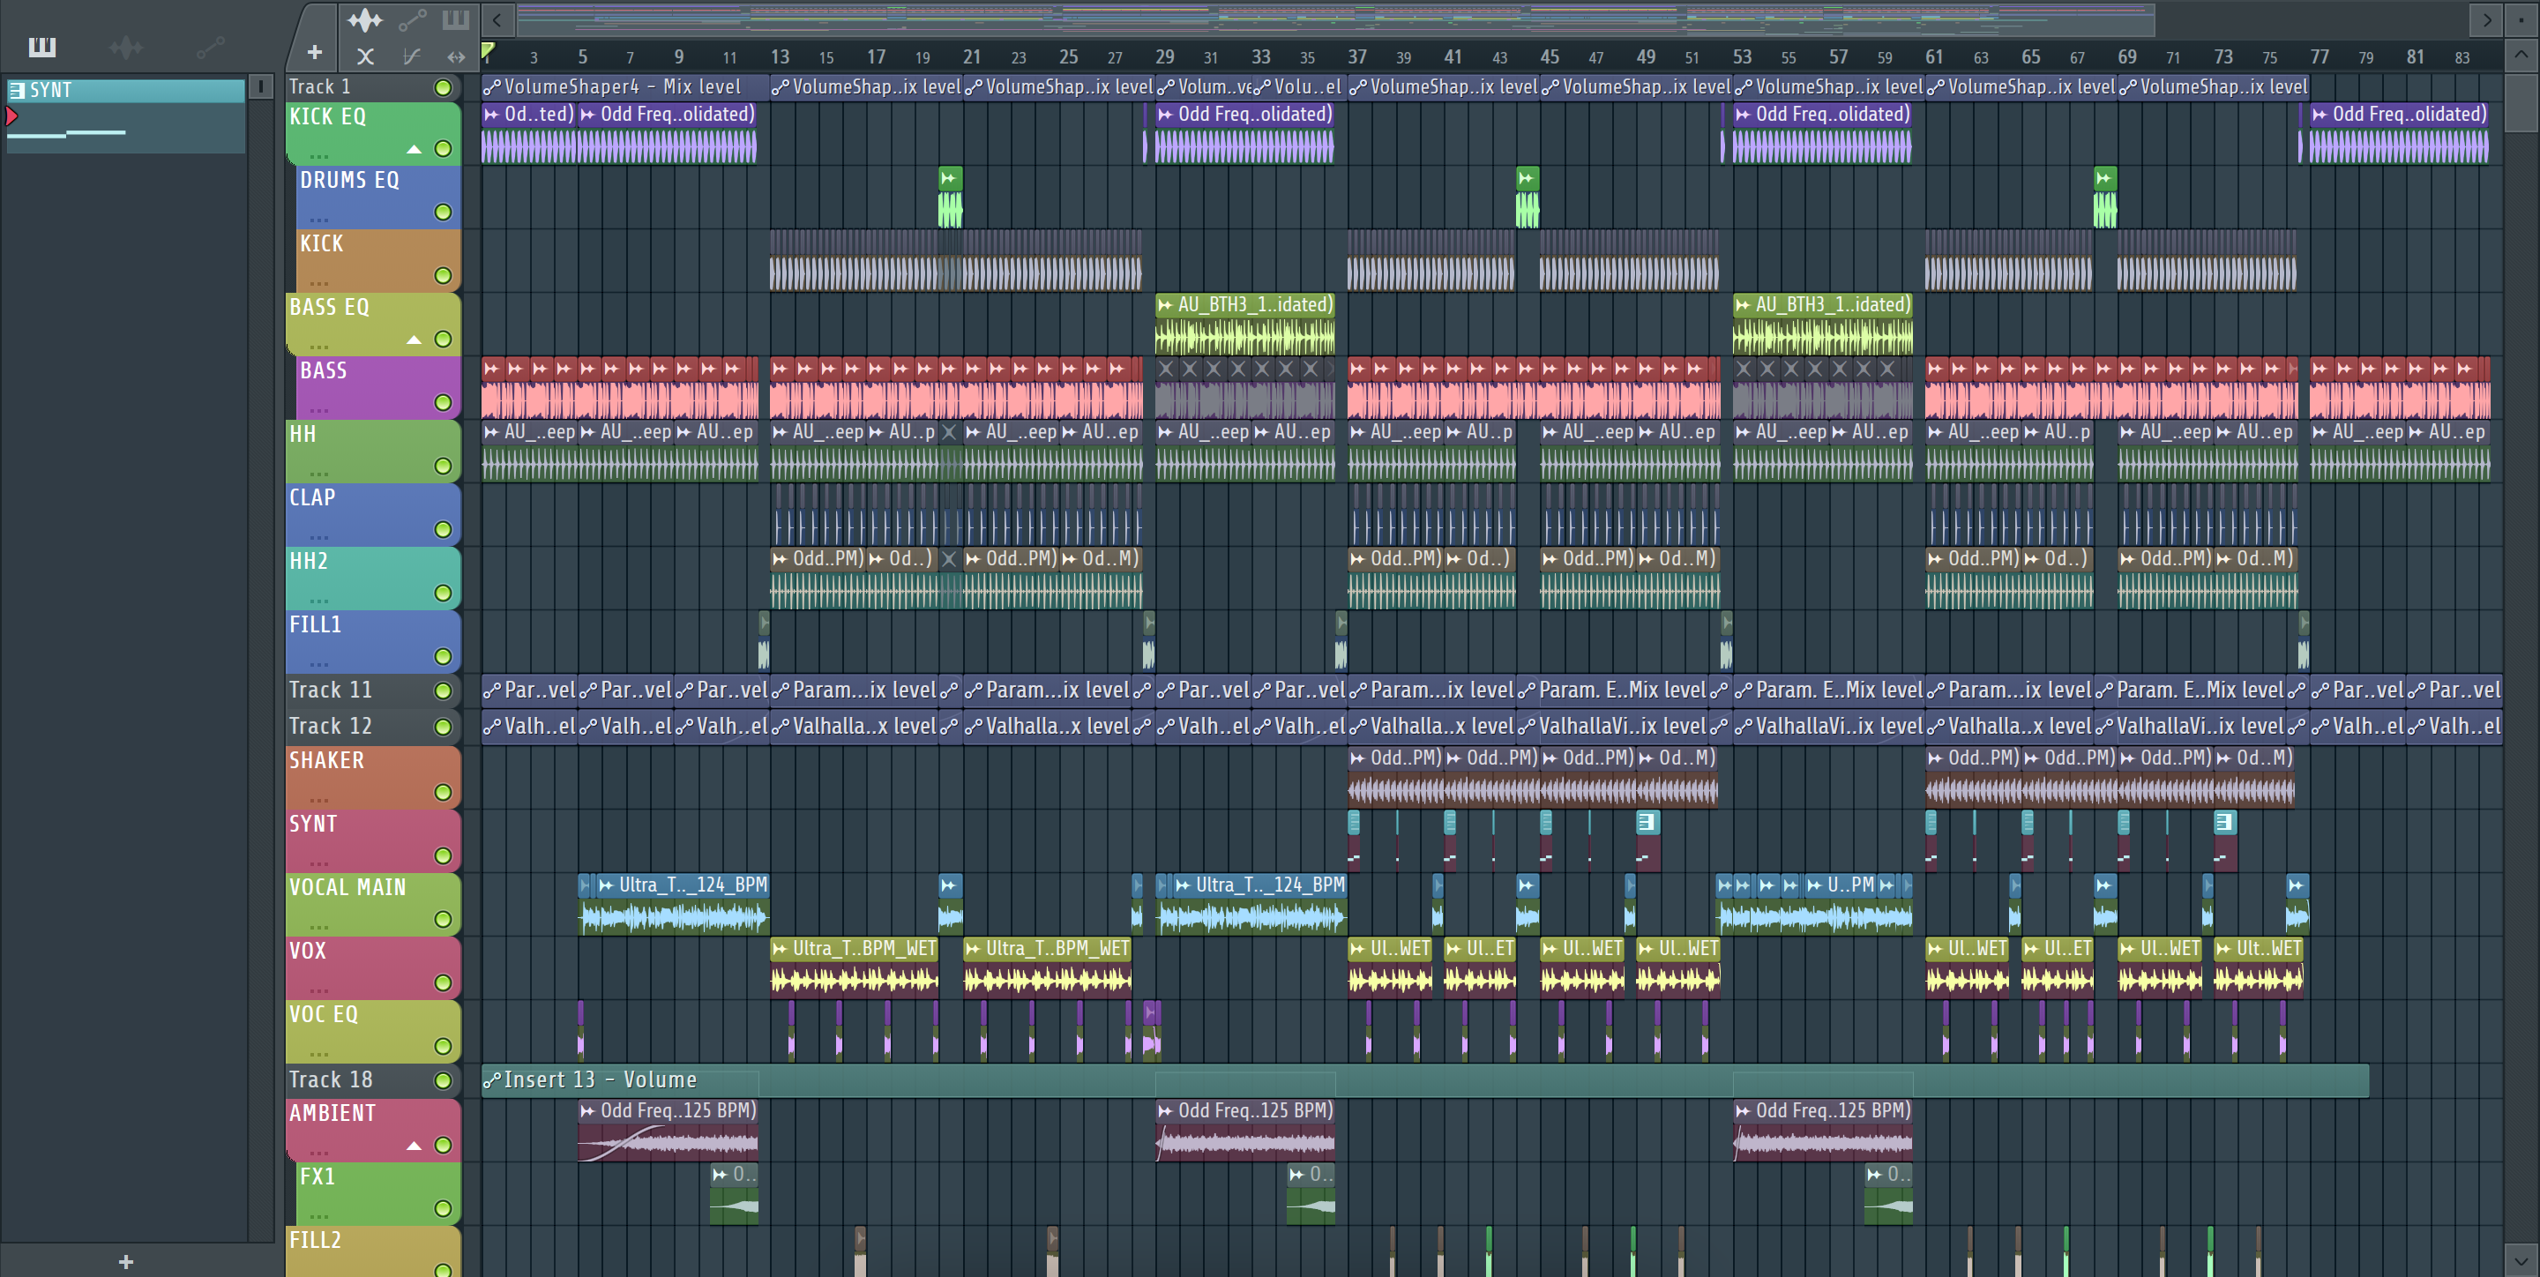
Task: Mute the HH track
Action: click(x=444, y=467)
